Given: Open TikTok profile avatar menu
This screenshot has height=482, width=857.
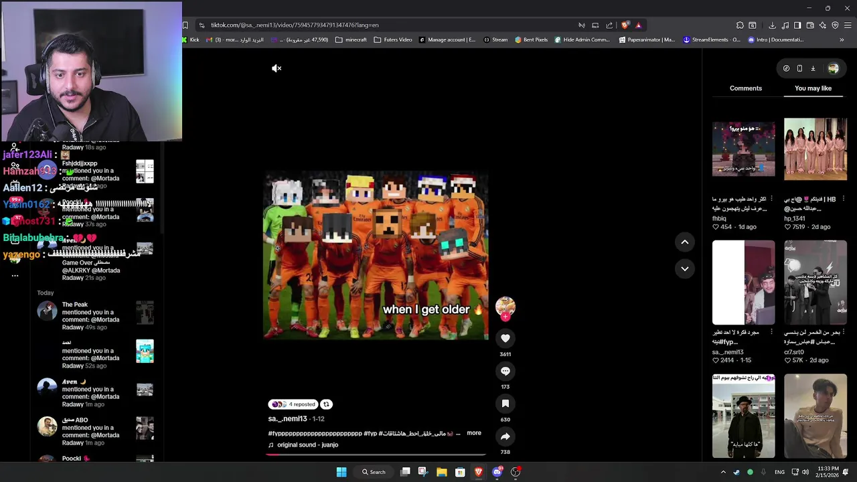Looking at the screenshot, I should [833, 68].
